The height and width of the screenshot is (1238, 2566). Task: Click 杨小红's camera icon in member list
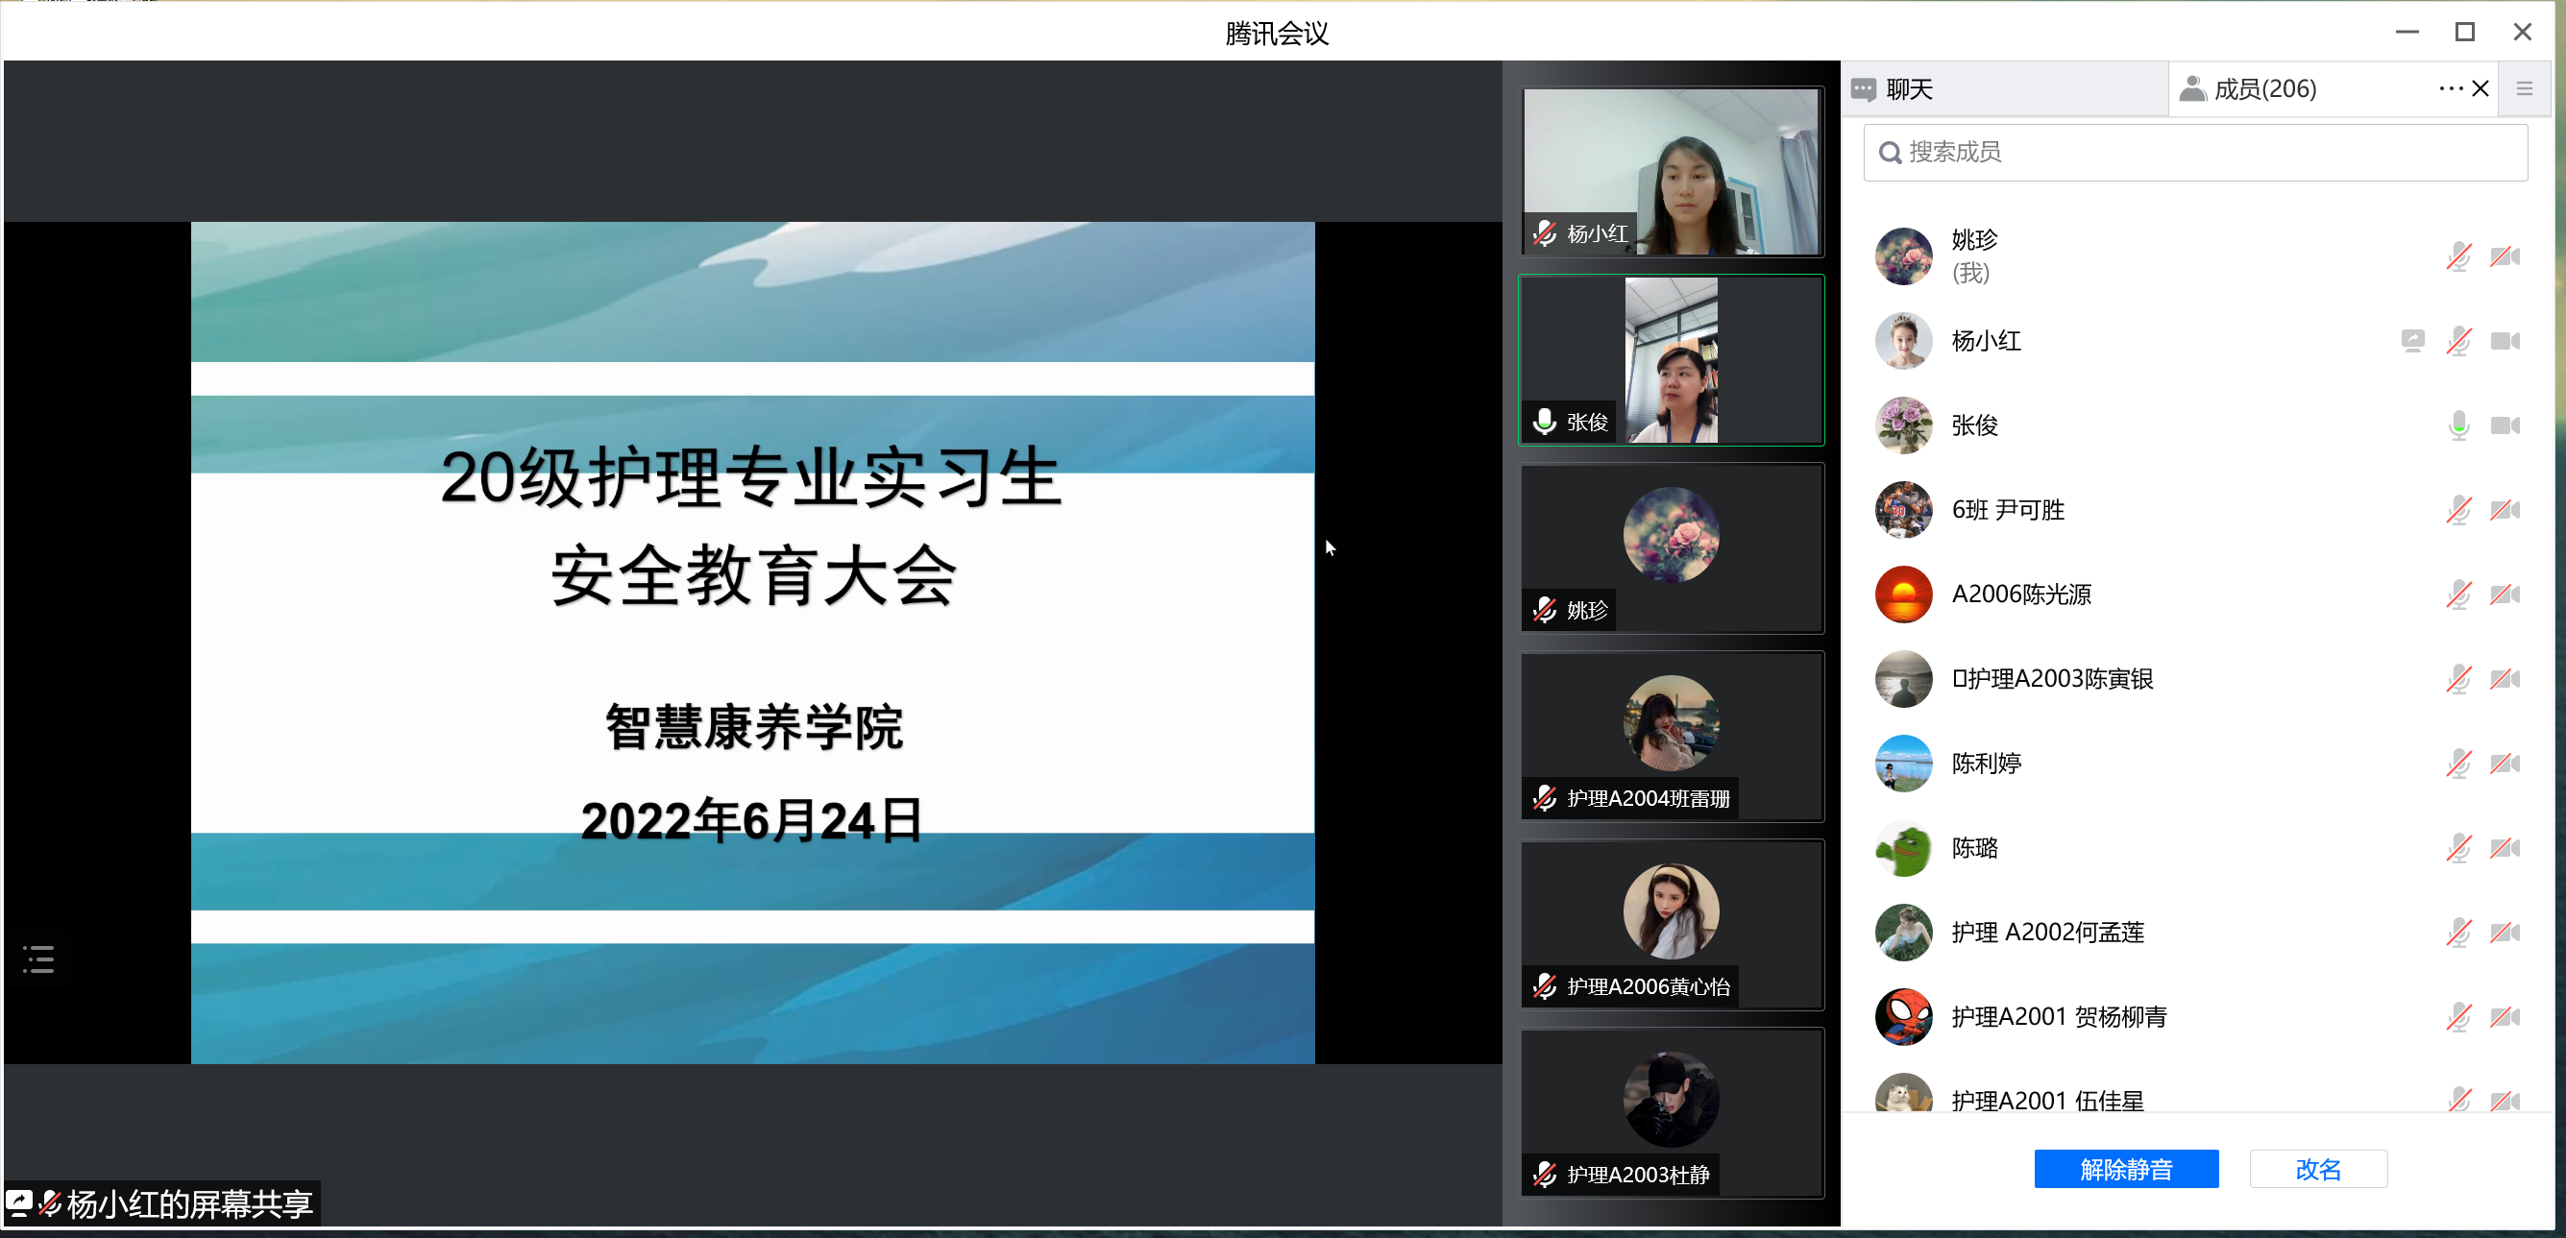coord(2505,342)
